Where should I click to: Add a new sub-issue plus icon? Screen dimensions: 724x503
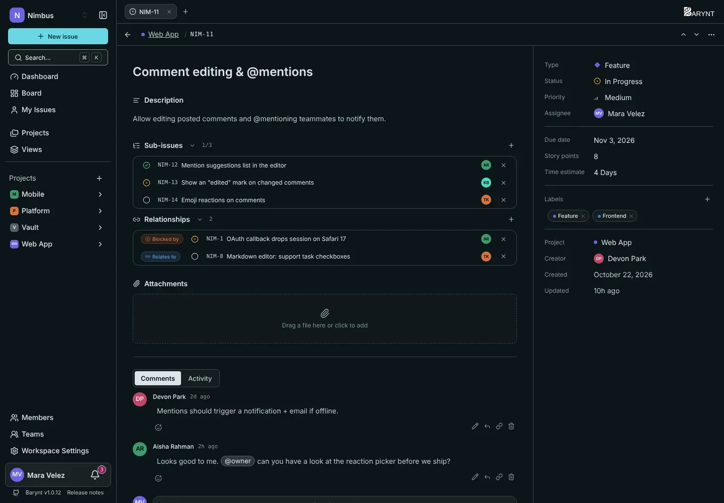pyautogui.click(x=511, y=145)
